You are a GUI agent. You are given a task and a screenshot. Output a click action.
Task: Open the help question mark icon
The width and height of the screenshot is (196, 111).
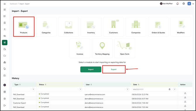click(x=184, y=4)
